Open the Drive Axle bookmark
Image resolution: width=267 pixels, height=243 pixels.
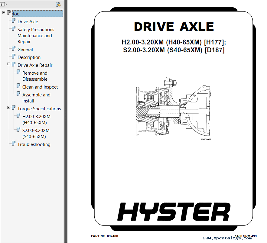tap(28, 22)
